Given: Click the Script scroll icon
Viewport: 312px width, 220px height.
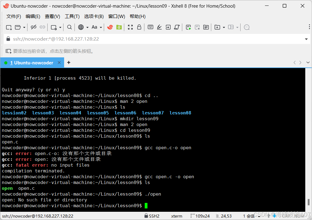Looking at the screenshot, I should [x=177, y=27].
